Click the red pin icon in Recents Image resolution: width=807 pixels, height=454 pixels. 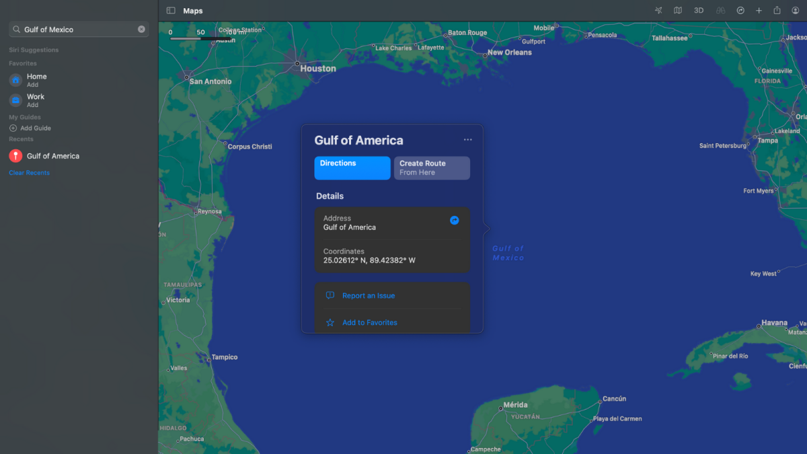[x=15, y=156]
